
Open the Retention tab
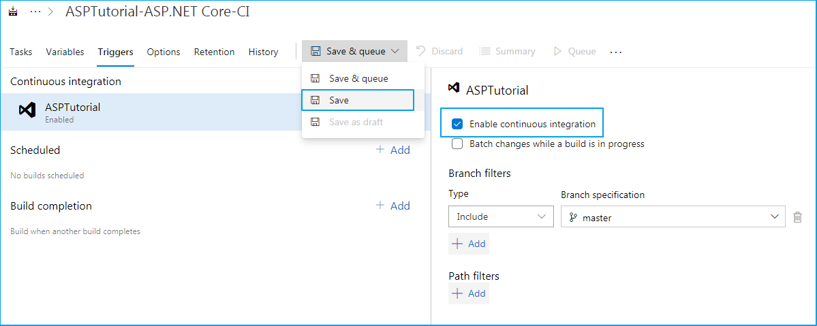click(214, 52)
